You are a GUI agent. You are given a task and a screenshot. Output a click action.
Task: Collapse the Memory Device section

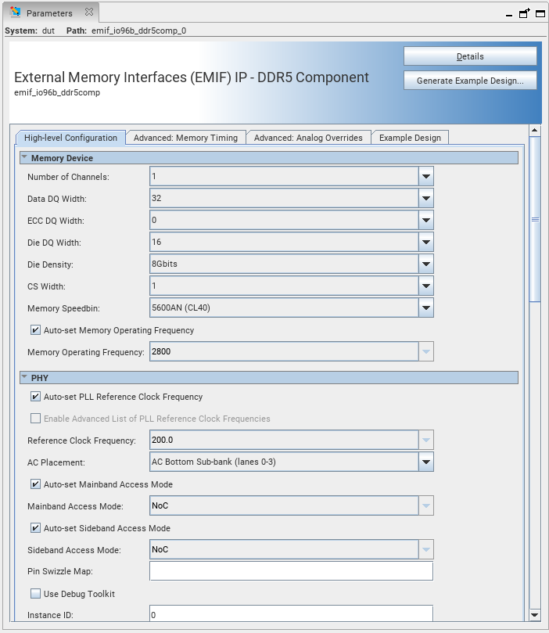pyautogui.click(x=24, y=157)
